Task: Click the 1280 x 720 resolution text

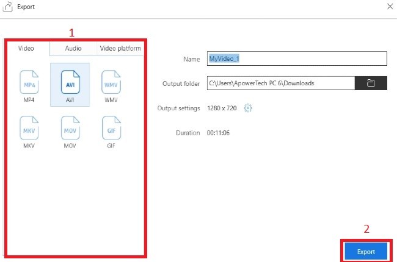Action: (x=222, y=108)
